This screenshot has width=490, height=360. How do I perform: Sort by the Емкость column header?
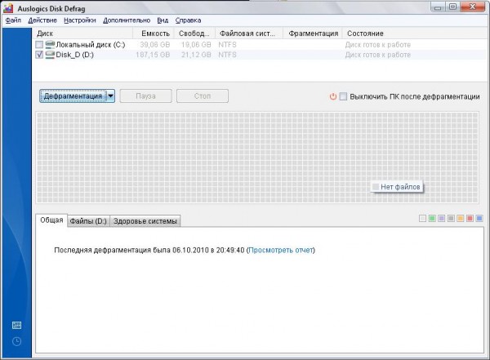tap(154, 33)
